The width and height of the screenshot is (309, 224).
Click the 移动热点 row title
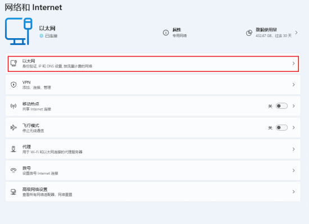point(31,104)
